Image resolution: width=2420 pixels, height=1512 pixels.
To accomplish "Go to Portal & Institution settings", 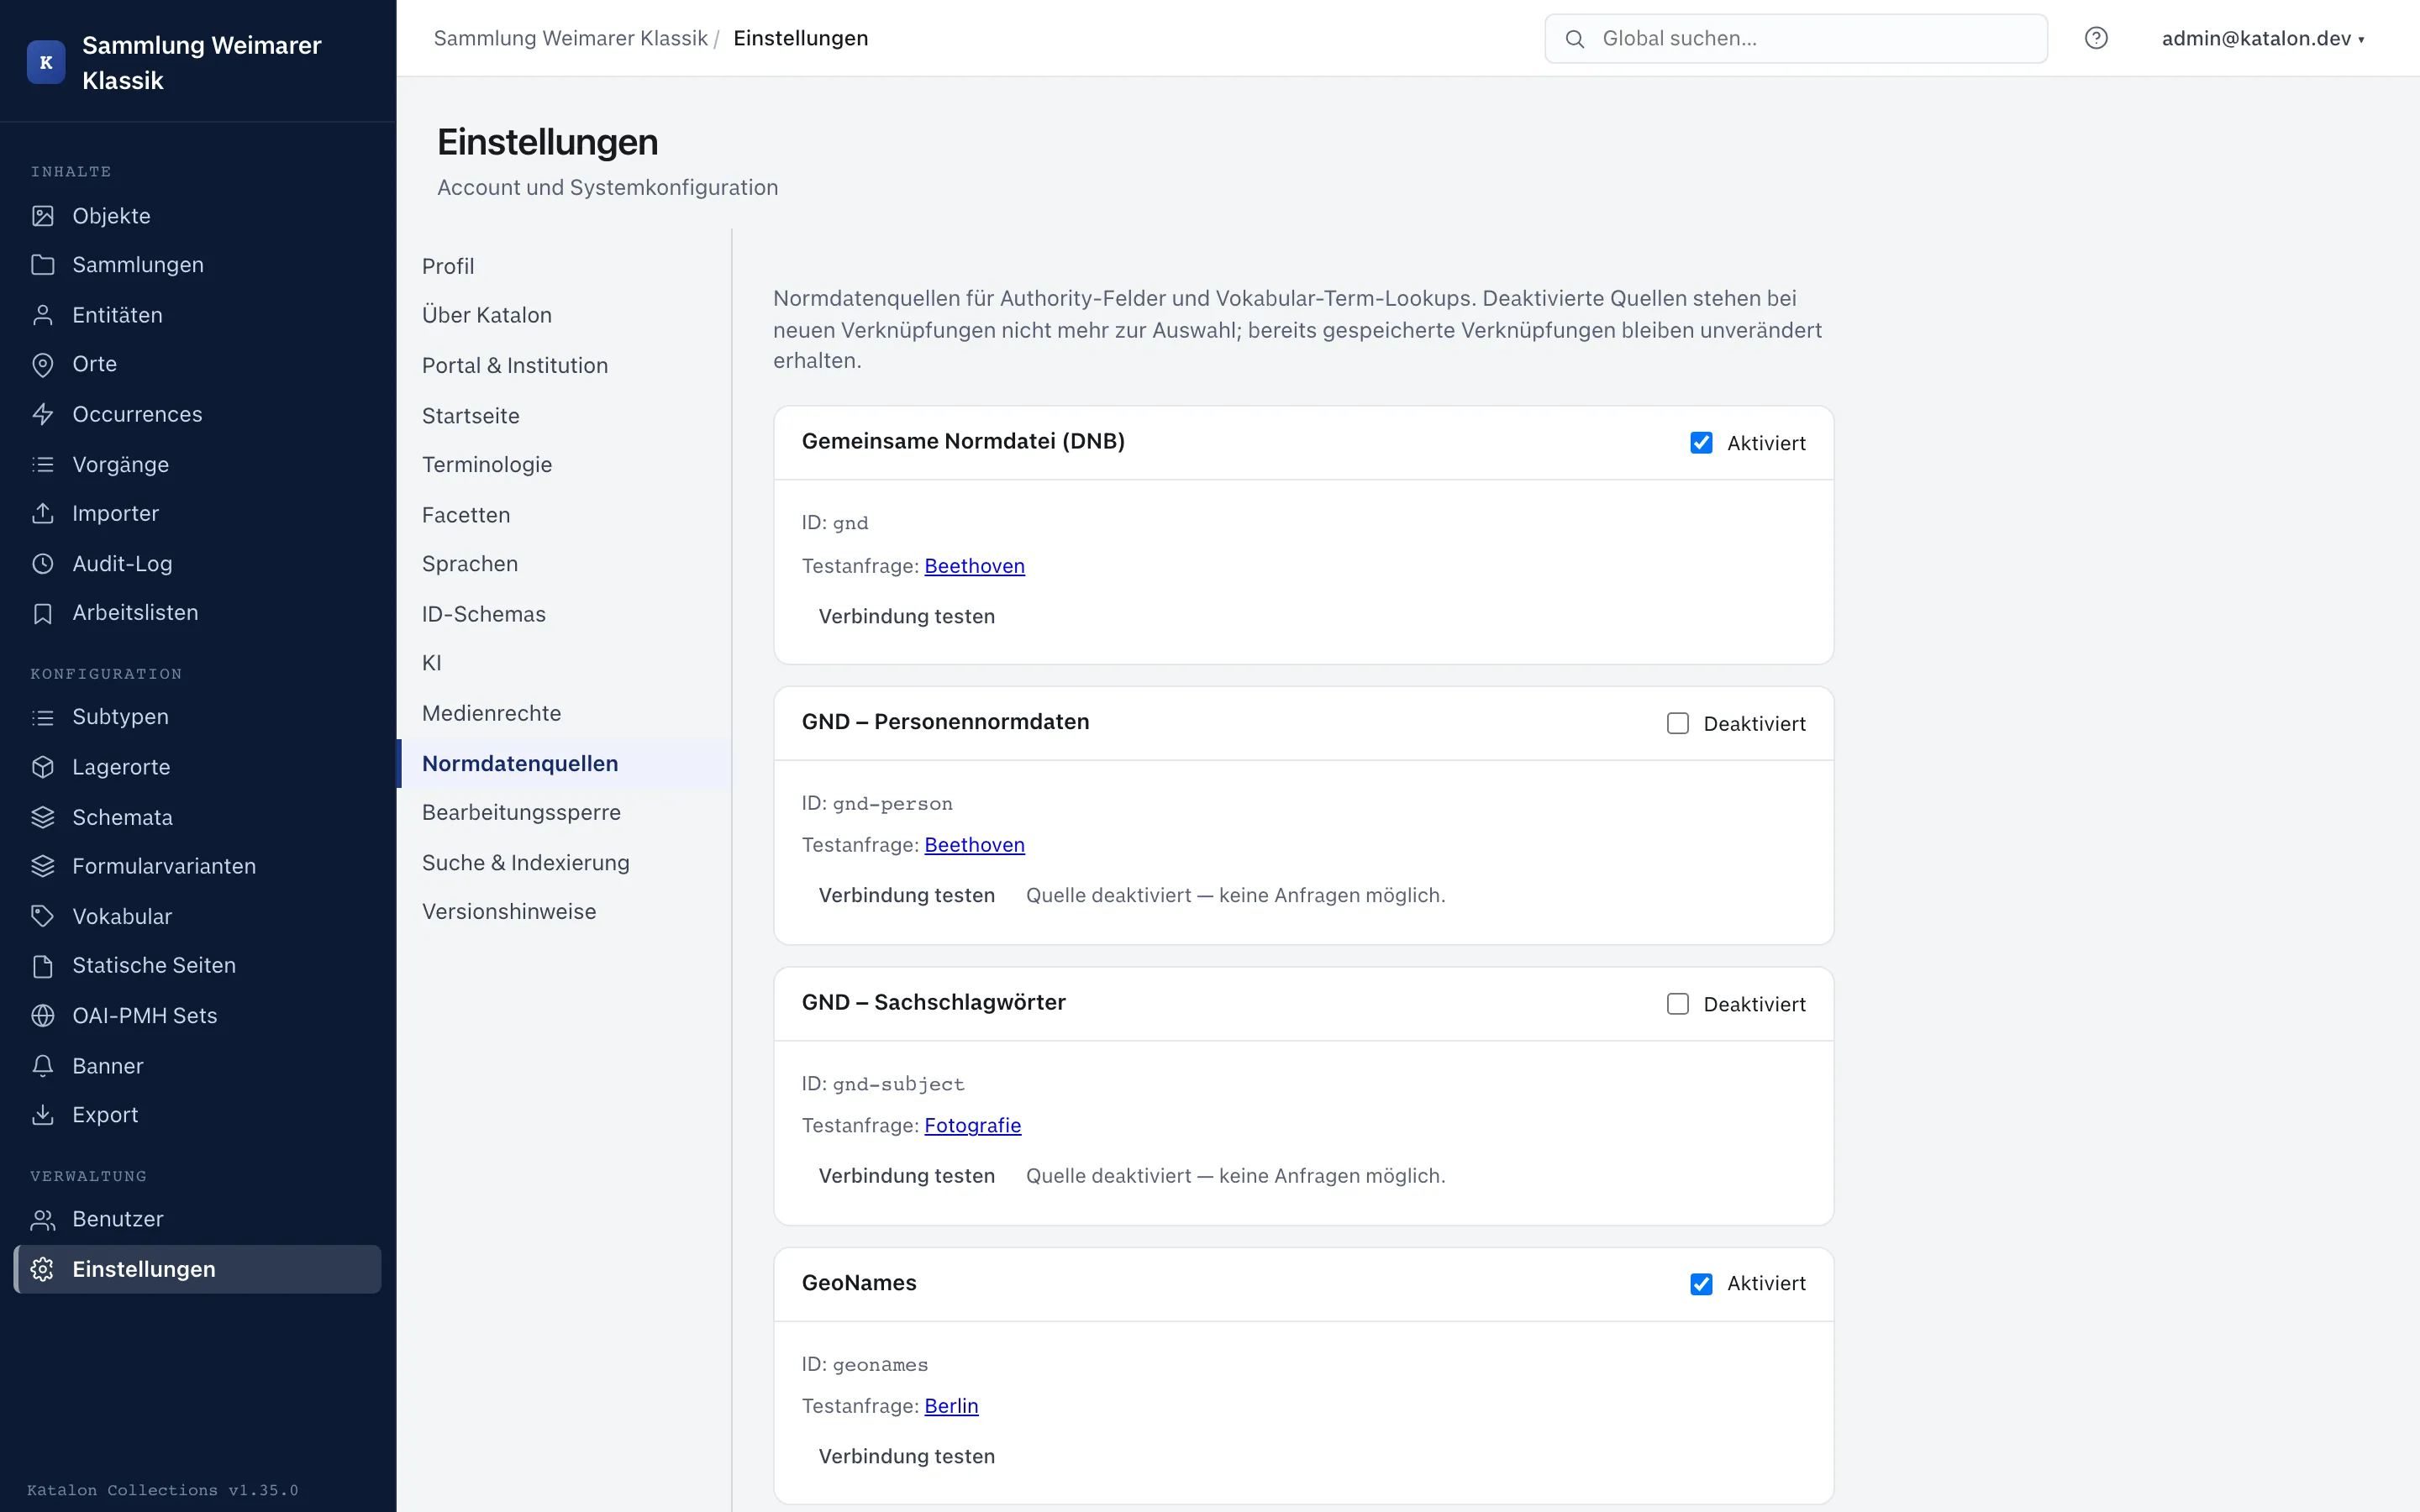I will [x=565, y=365].
